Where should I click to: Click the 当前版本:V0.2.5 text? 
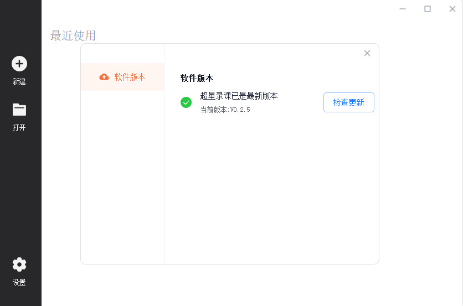[x=225, y=110]
